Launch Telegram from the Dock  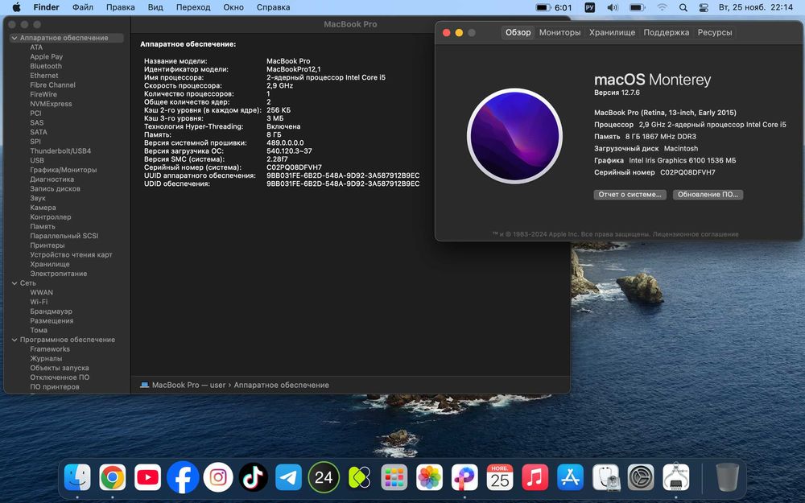pyautogui.click(x=288, y=477)
